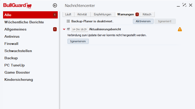The height and width of the screenshot is (109, 195).
Task: Click the greyed Ignoriert button
Action: coord(165,21)
